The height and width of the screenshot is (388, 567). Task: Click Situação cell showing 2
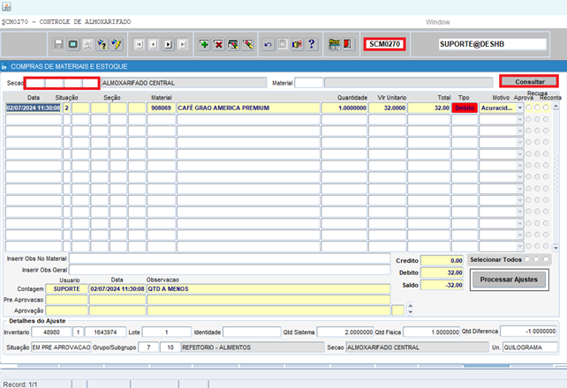[x=66, y=108]
